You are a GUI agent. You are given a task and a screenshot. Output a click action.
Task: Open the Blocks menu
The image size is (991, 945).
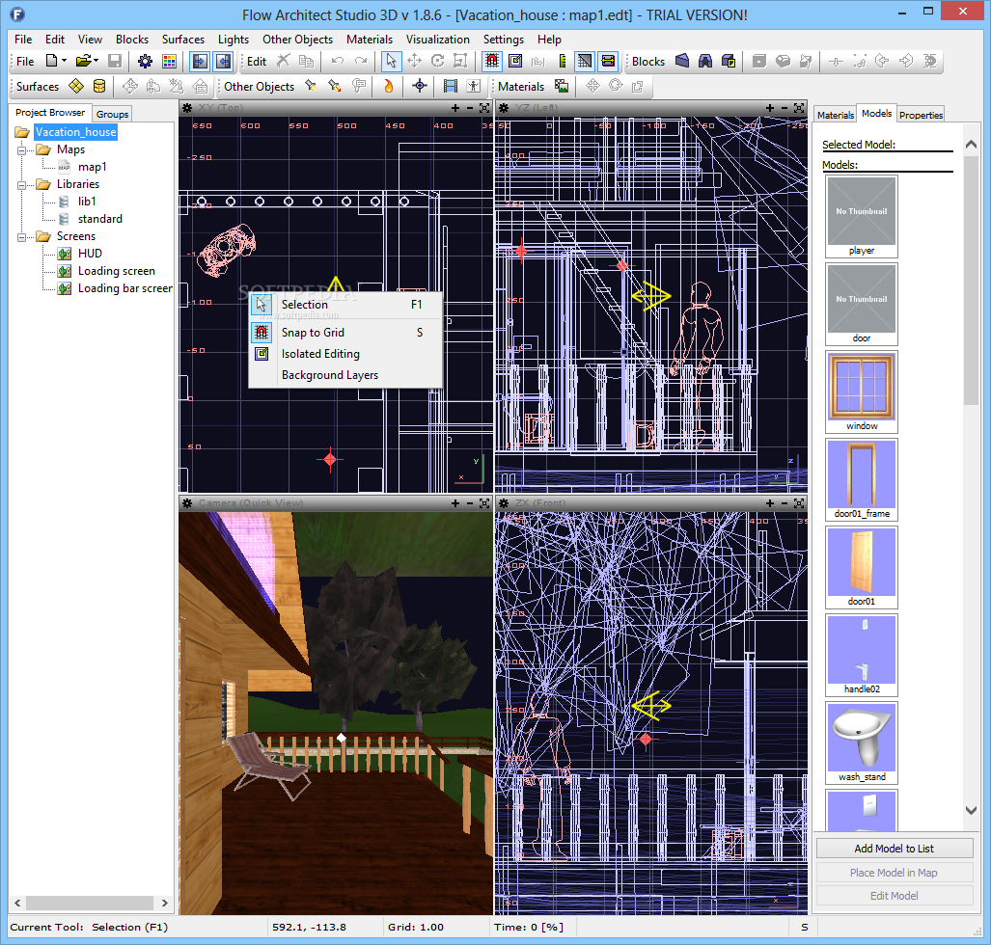tap(132, 40)
